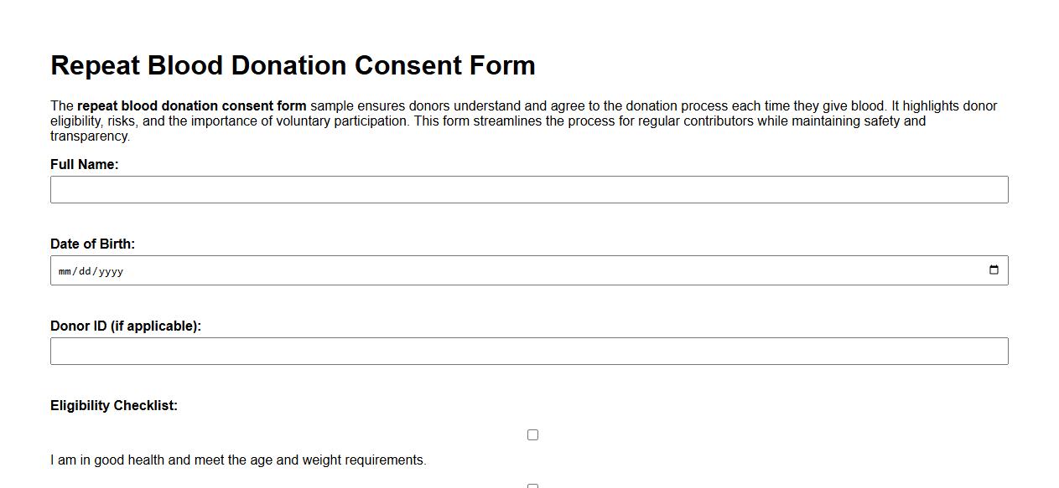Uncheck the first Eligibility Checklist checkbox
Viewport: 1059px width, 488px height.
click(532, 434)
